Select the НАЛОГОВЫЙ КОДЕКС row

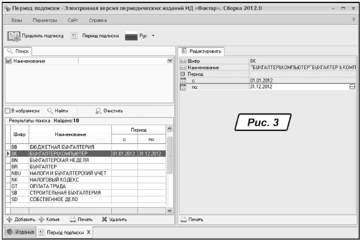(58, 179)
